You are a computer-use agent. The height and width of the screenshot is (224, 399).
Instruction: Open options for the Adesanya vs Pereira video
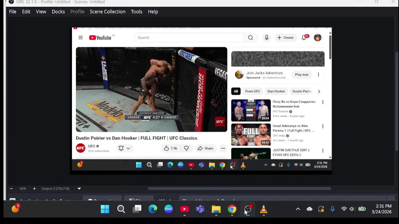[x=323, y=126]
